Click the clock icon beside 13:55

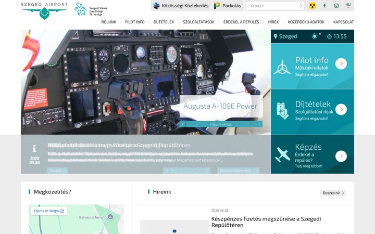pyautogui.click(x=329, y=36)
